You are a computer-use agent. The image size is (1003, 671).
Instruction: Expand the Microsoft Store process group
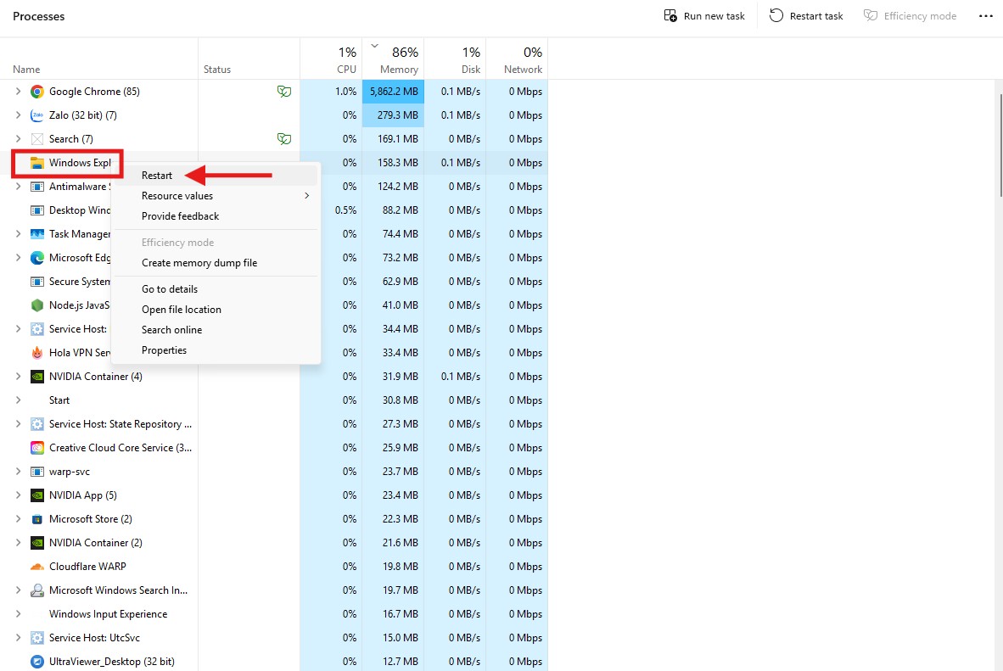pos(19,519)
